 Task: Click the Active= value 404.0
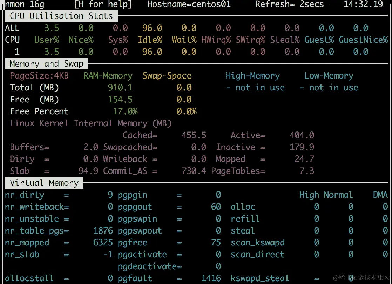coord(302,135)
